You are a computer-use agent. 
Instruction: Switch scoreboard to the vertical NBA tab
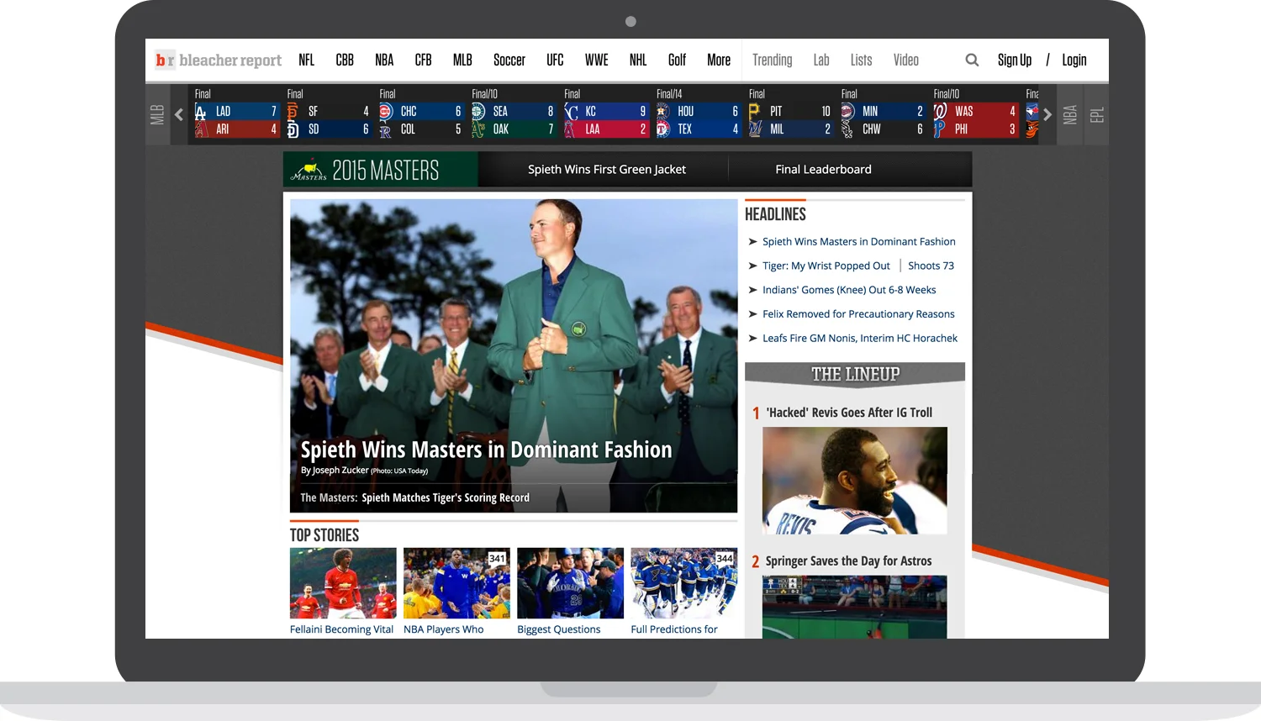[1070, 114]
